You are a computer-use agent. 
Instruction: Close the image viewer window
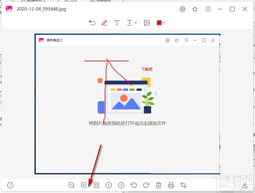[x=245, y=9]
